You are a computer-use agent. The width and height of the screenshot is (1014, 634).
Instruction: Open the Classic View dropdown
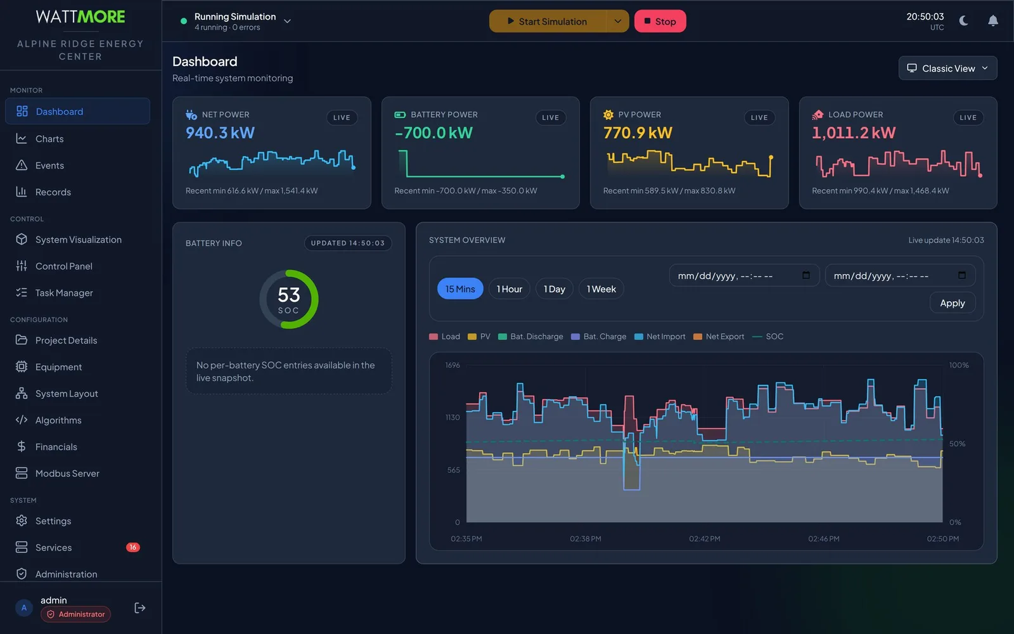[947, 68]
